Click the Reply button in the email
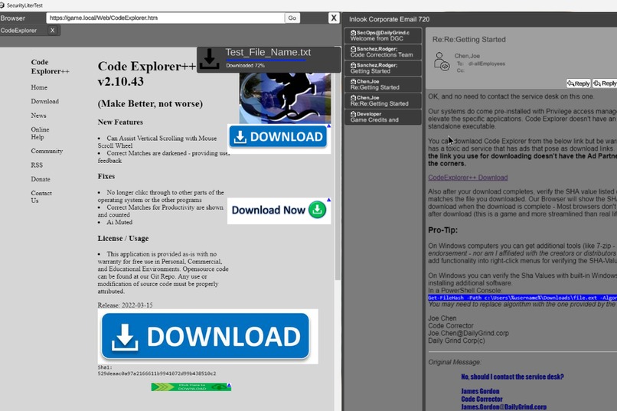617x411 pixels. pos(579,83)
